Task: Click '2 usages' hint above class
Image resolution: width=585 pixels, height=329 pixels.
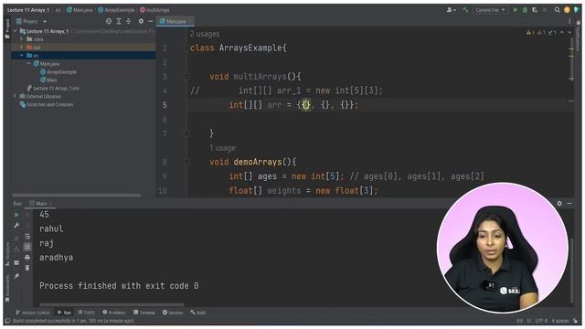Action: click(205, 34)
